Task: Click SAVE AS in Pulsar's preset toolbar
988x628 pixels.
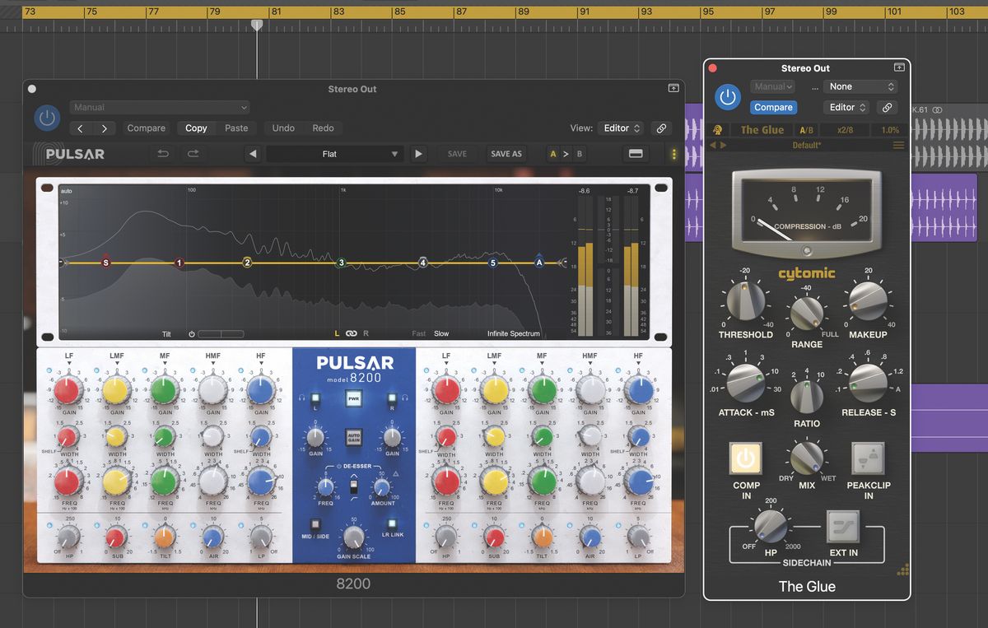Action: (506, 153)
